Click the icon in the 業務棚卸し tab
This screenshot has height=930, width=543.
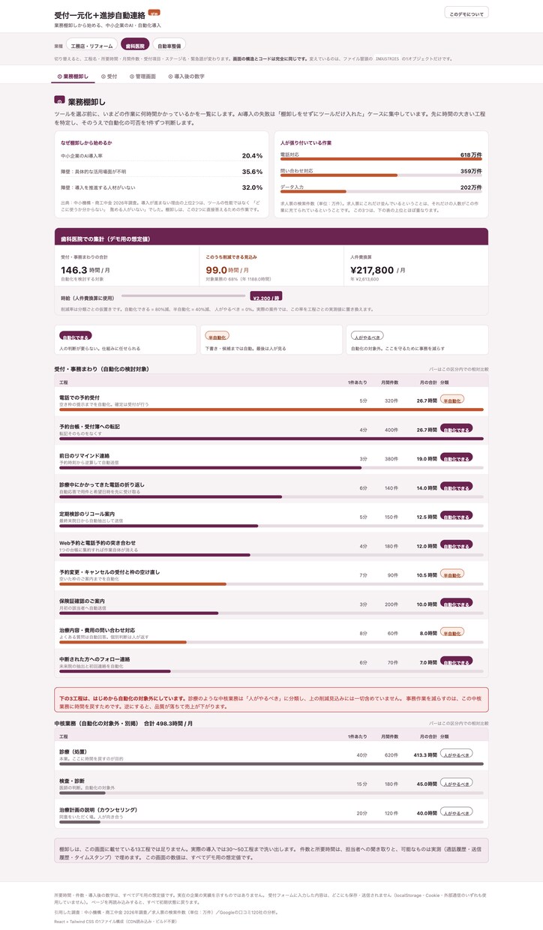(x=60, y=76)
